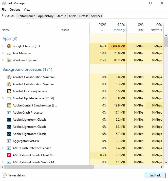
Task: Select the AggregatorHost.exe process row
Action: 82,141
